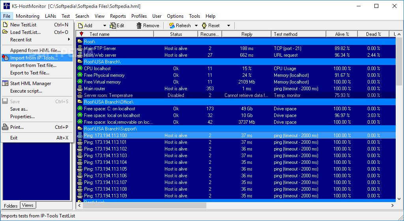Choose Save as from File menu
404x221 pixels.
point(37,109)
